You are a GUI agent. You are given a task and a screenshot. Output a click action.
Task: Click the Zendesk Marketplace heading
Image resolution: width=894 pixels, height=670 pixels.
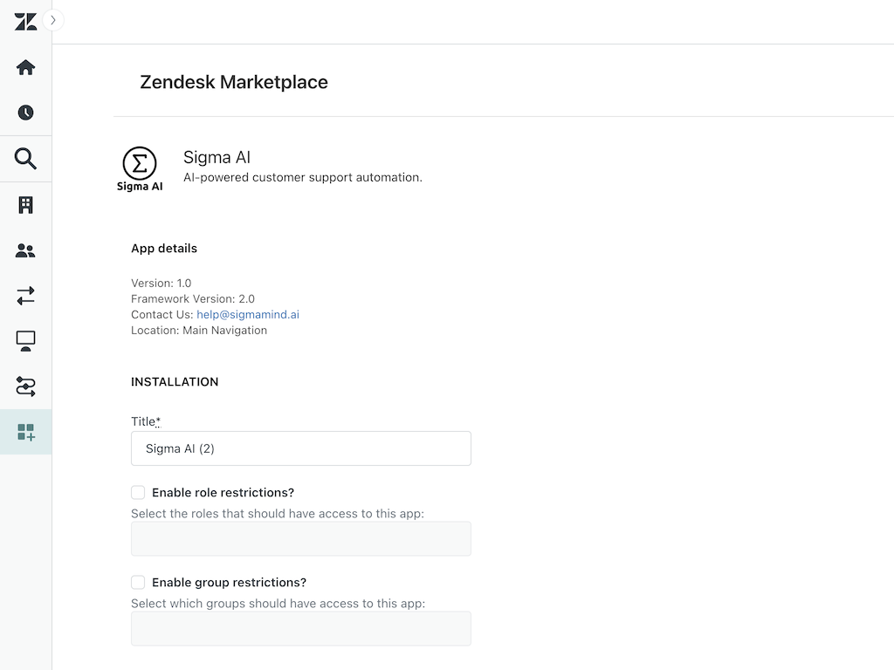(234, 82)
